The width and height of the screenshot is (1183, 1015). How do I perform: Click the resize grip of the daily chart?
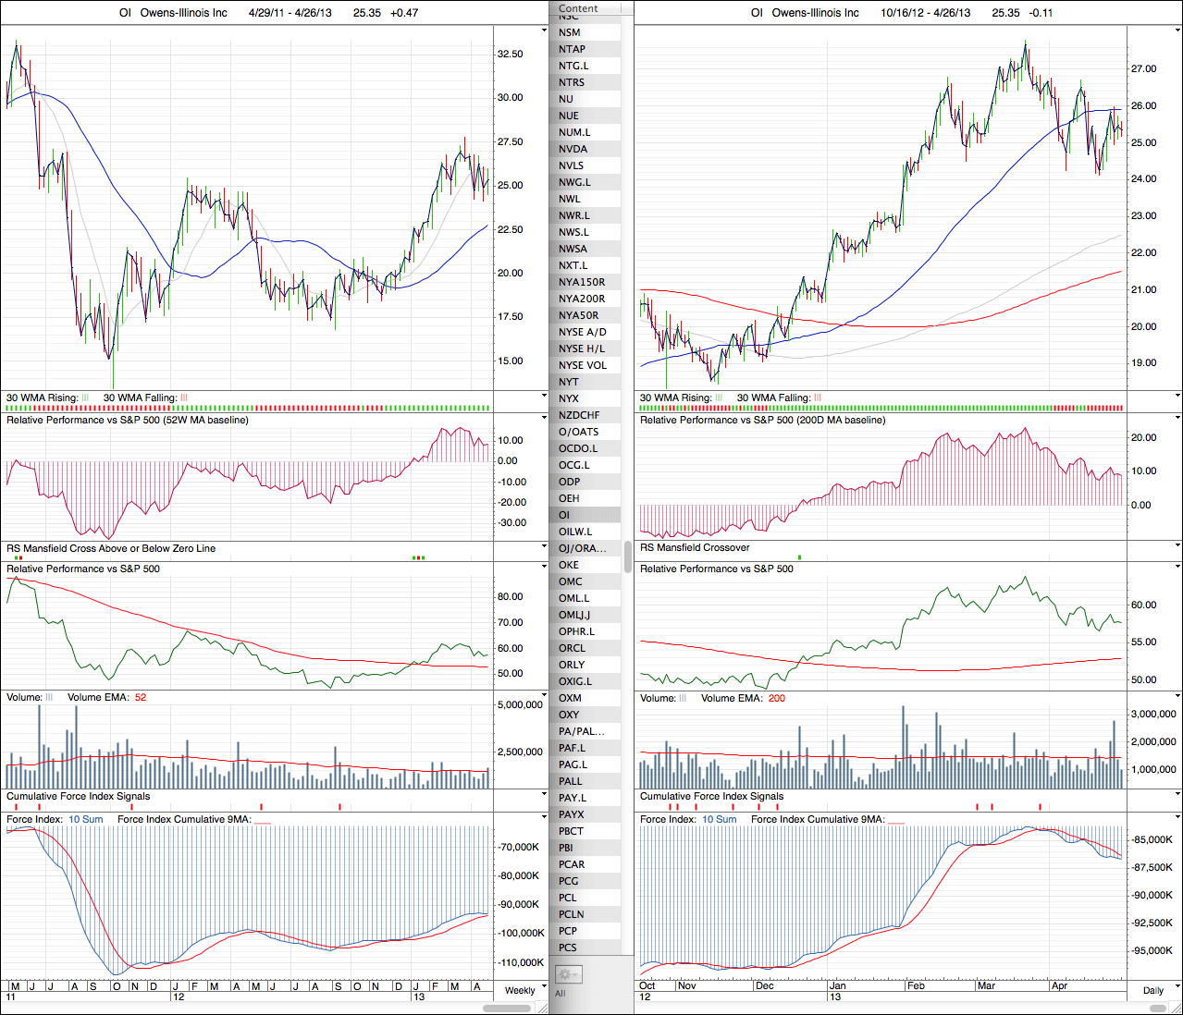click(x=1177, y=1008)
